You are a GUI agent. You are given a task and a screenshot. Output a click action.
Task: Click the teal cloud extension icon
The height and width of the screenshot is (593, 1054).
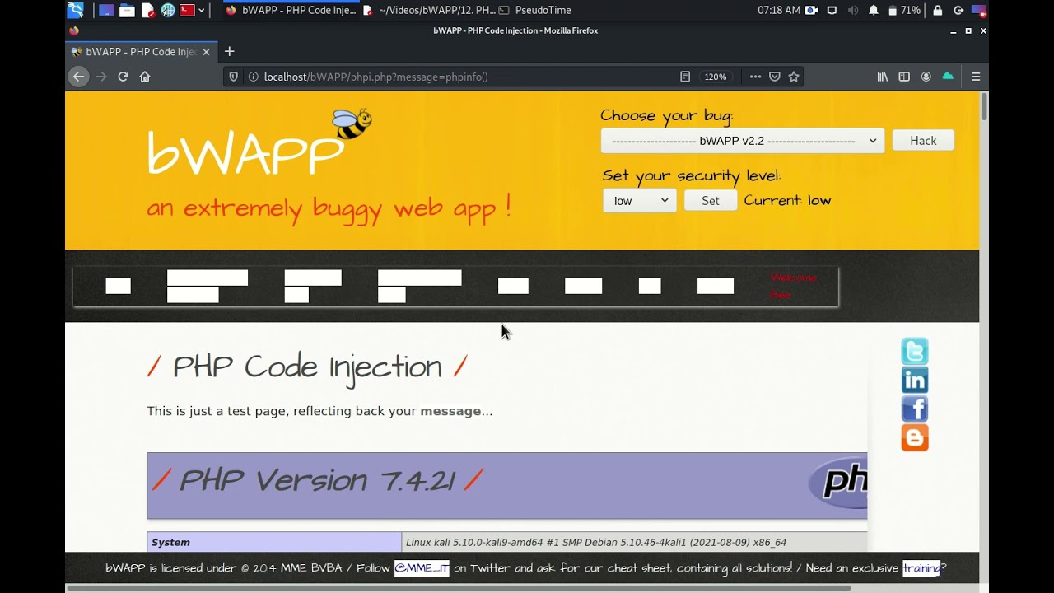click(x=948, y=76)
